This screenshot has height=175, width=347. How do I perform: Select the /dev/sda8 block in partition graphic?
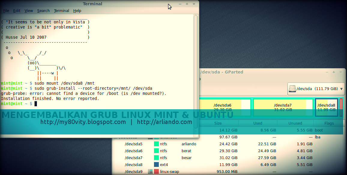327,107
